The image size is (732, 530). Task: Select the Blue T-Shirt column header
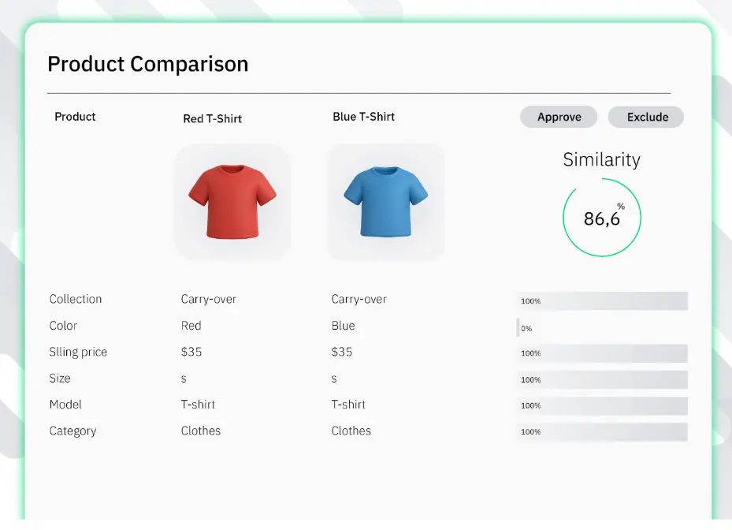(x=364, y=117)
